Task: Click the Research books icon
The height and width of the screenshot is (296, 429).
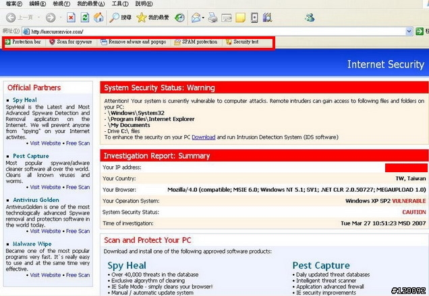Action: click(267, 17)
